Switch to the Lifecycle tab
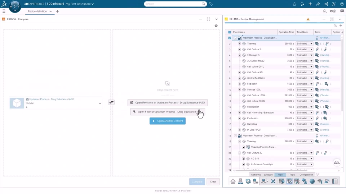This screenshot has width=346, height=194. click(268, 175)
